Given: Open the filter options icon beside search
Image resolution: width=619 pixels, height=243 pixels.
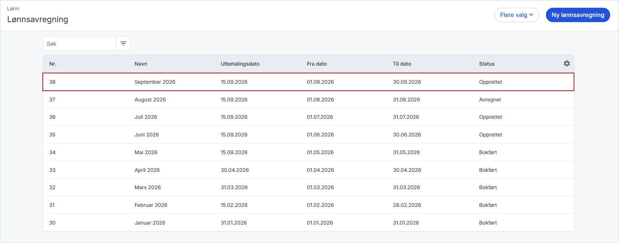Looking at the screenshot, I should [x=123, y=44].
